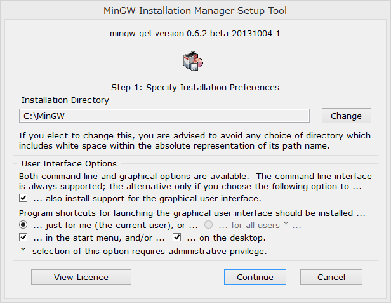This screenshot has height=303, width=391.
Task: Click Continue to proceed with setup
Action: pos(255,277)
